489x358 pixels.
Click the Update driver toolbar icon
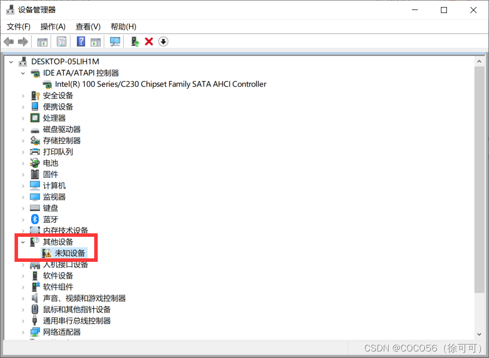point(135,42)
